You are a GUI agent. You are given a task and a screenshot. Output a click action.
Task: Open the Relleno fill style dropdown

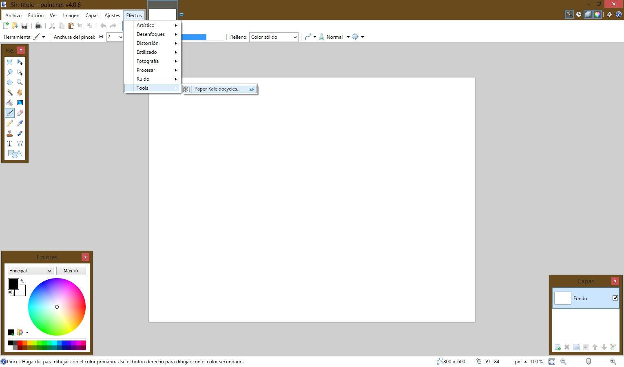pyautogui.click(x=274, y=37)
